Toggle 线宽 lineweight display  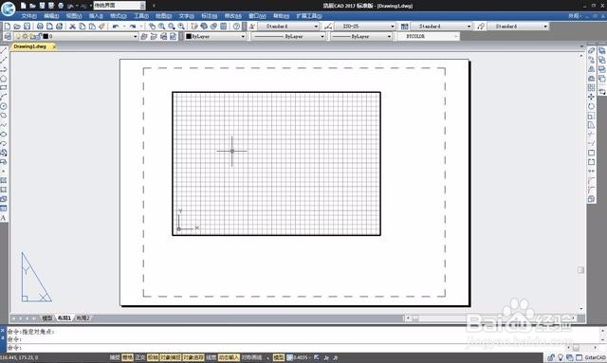point(211,357)
